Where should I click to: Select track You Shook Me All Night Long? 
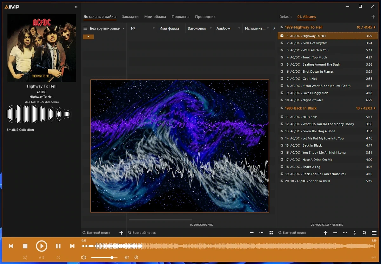pos(328,153)
